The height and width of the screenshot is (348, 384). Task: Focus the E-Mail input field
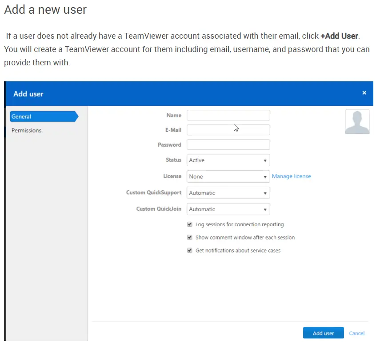coord(228,130)
